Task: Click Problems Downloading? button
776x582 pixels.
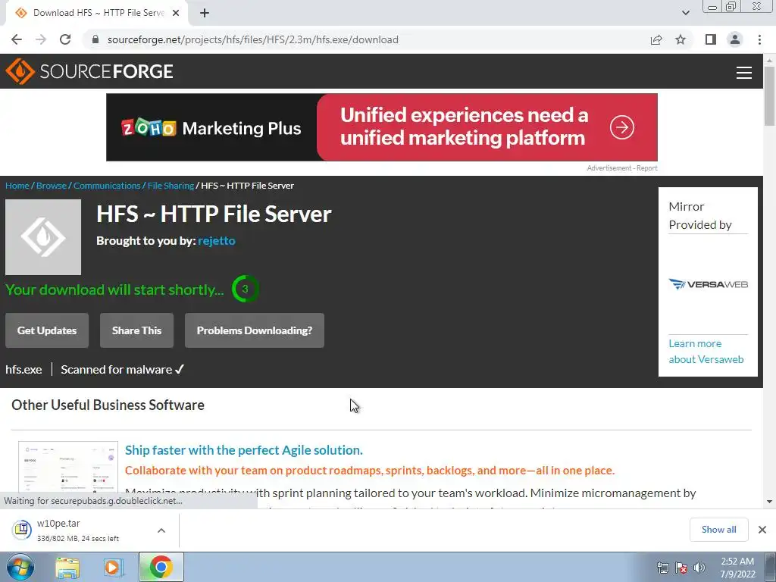Action: (x=255, y=330)
